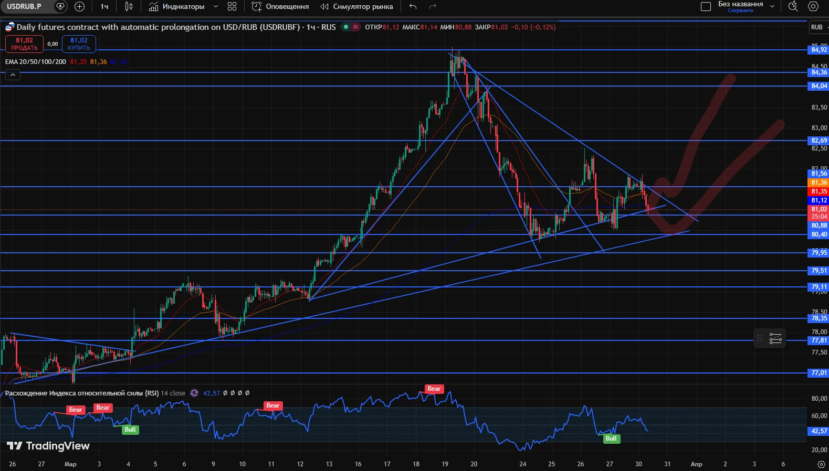This screenshot has height=471, width=829.
Task: Click the RSI purple refresh circle icon
Action: pyautogui.click(x=194, y=393)
